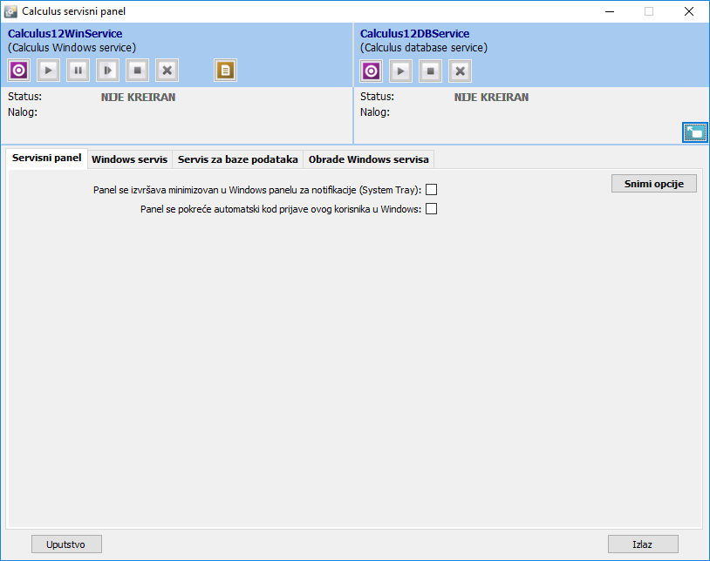
Task: Click the delete X icon for Calculus12DBService
Action: pos(461,71)
